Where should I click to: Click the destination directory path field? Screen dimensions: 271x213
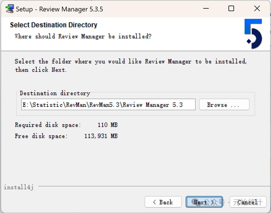[x=108, y=105]
